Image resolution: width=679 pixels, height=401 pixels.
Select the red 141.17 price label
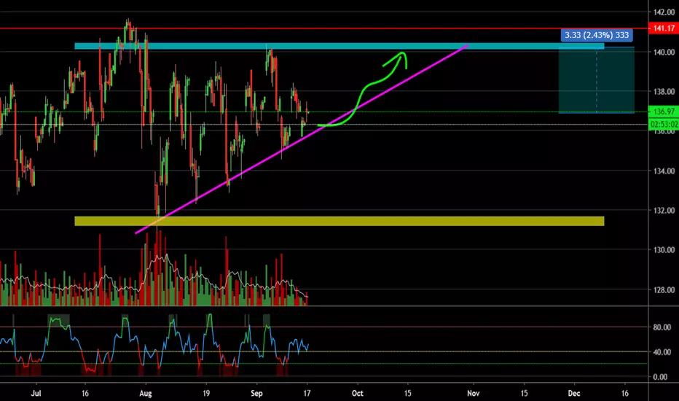tap(664, 28)
